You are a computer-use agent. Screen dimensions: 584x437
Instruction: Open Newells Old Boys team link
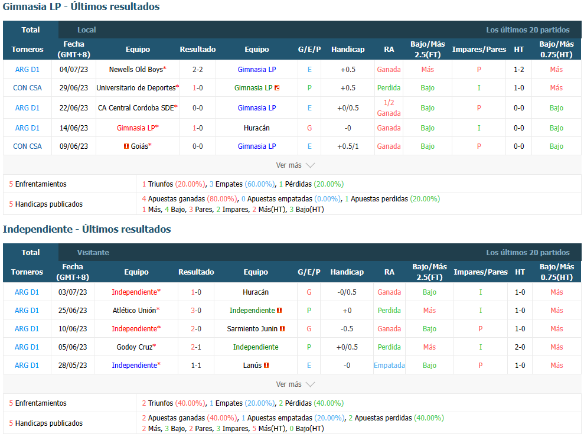[136, 70]
